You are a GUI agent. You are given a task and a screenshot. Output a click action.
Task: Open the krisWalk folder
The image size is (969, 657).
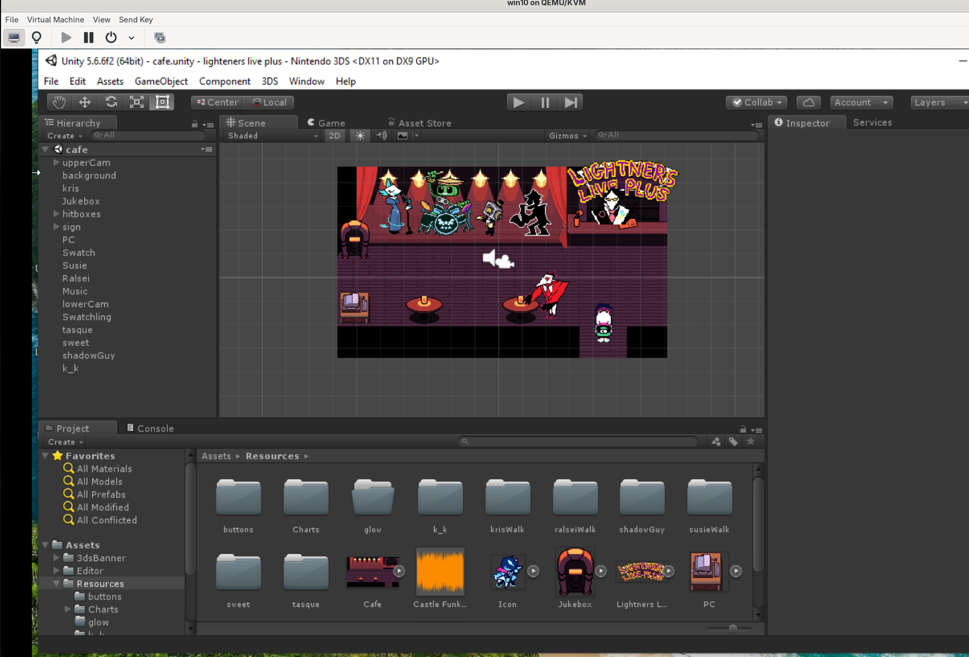click(x=507, y=497)
